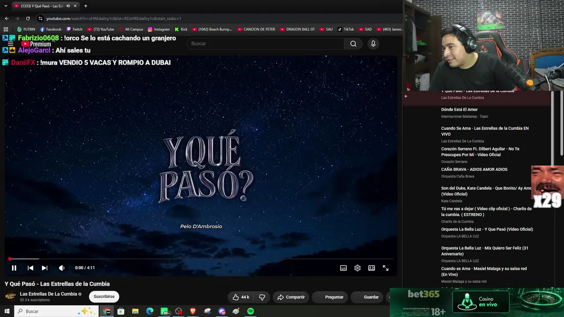Open the browser apps grid shortcut

click(6, 29)
